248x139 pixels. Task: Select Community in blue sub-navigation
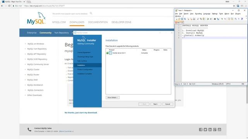pyautogui.click(x=46, y=33)
